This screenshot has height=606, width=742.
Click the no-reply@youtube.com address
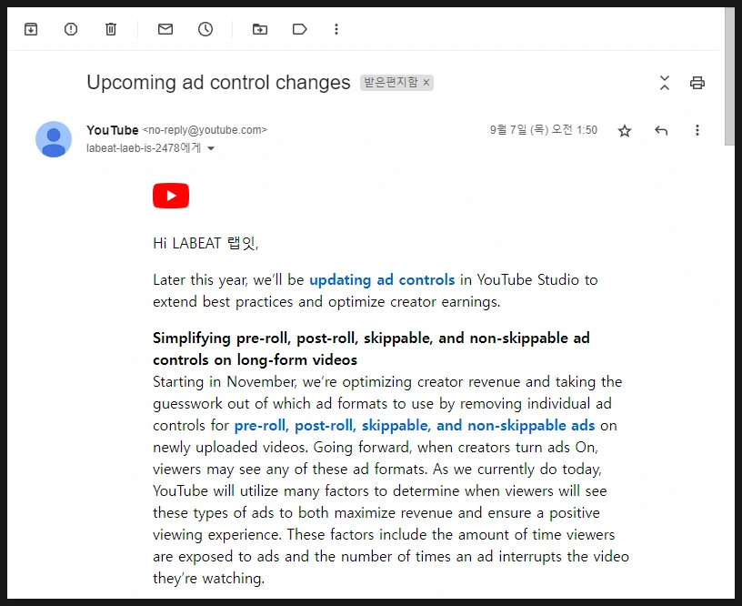pyautogui.click(x=205, y=130)
